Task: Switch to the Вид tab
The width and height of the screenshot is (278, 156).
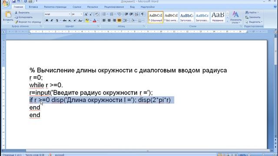Action: (132, 7)
